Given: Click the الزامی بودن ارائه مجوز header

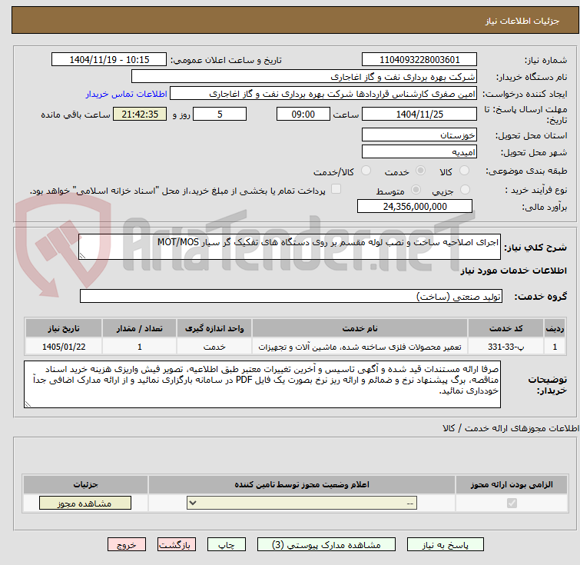Looking at the screenshot, I should (512, 484).
